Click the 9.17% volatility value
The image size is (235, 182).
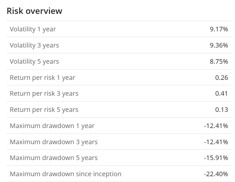pyautogui.click(x=219, y=29)
